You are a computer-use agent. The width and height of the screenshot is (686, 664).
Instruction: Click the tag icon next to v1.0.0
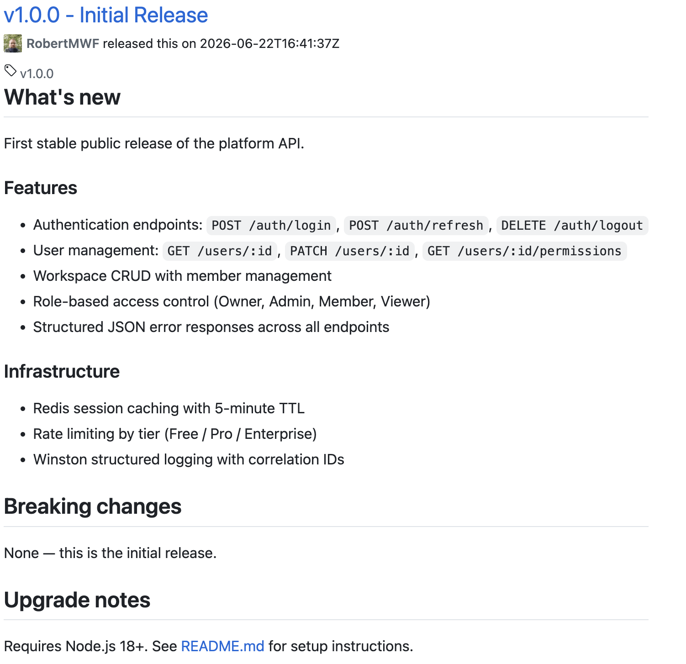(x=11, y=71)
